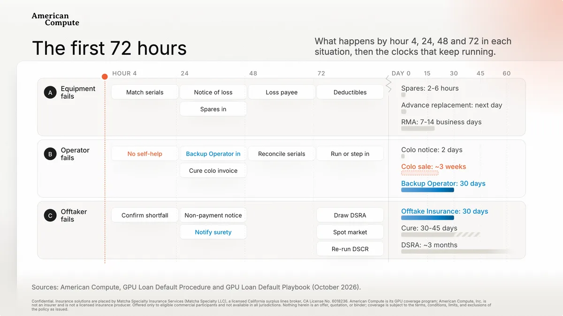The height and width of the screenshot is (316, 563).
Task: Select the Draw DSRA step
Action: (x=350, y=215)
